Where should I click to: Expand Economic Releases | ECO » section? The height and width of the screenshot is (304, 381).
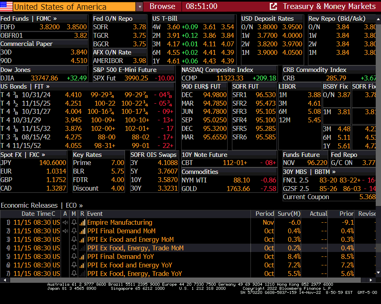tap(42, 205)
